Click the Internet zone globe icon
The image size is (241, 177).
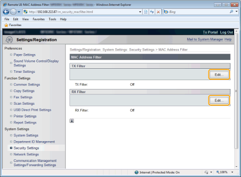click(137, 172)
